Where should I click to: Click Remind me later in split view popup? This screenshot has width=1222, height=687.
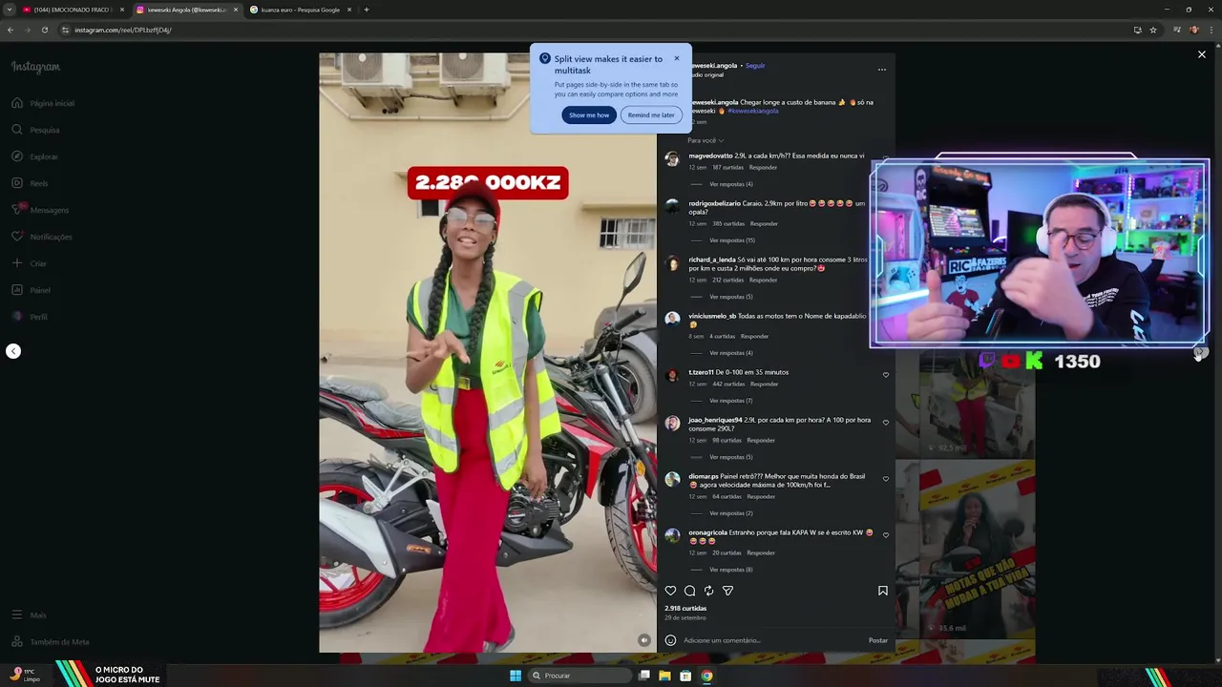pos(651,114)
